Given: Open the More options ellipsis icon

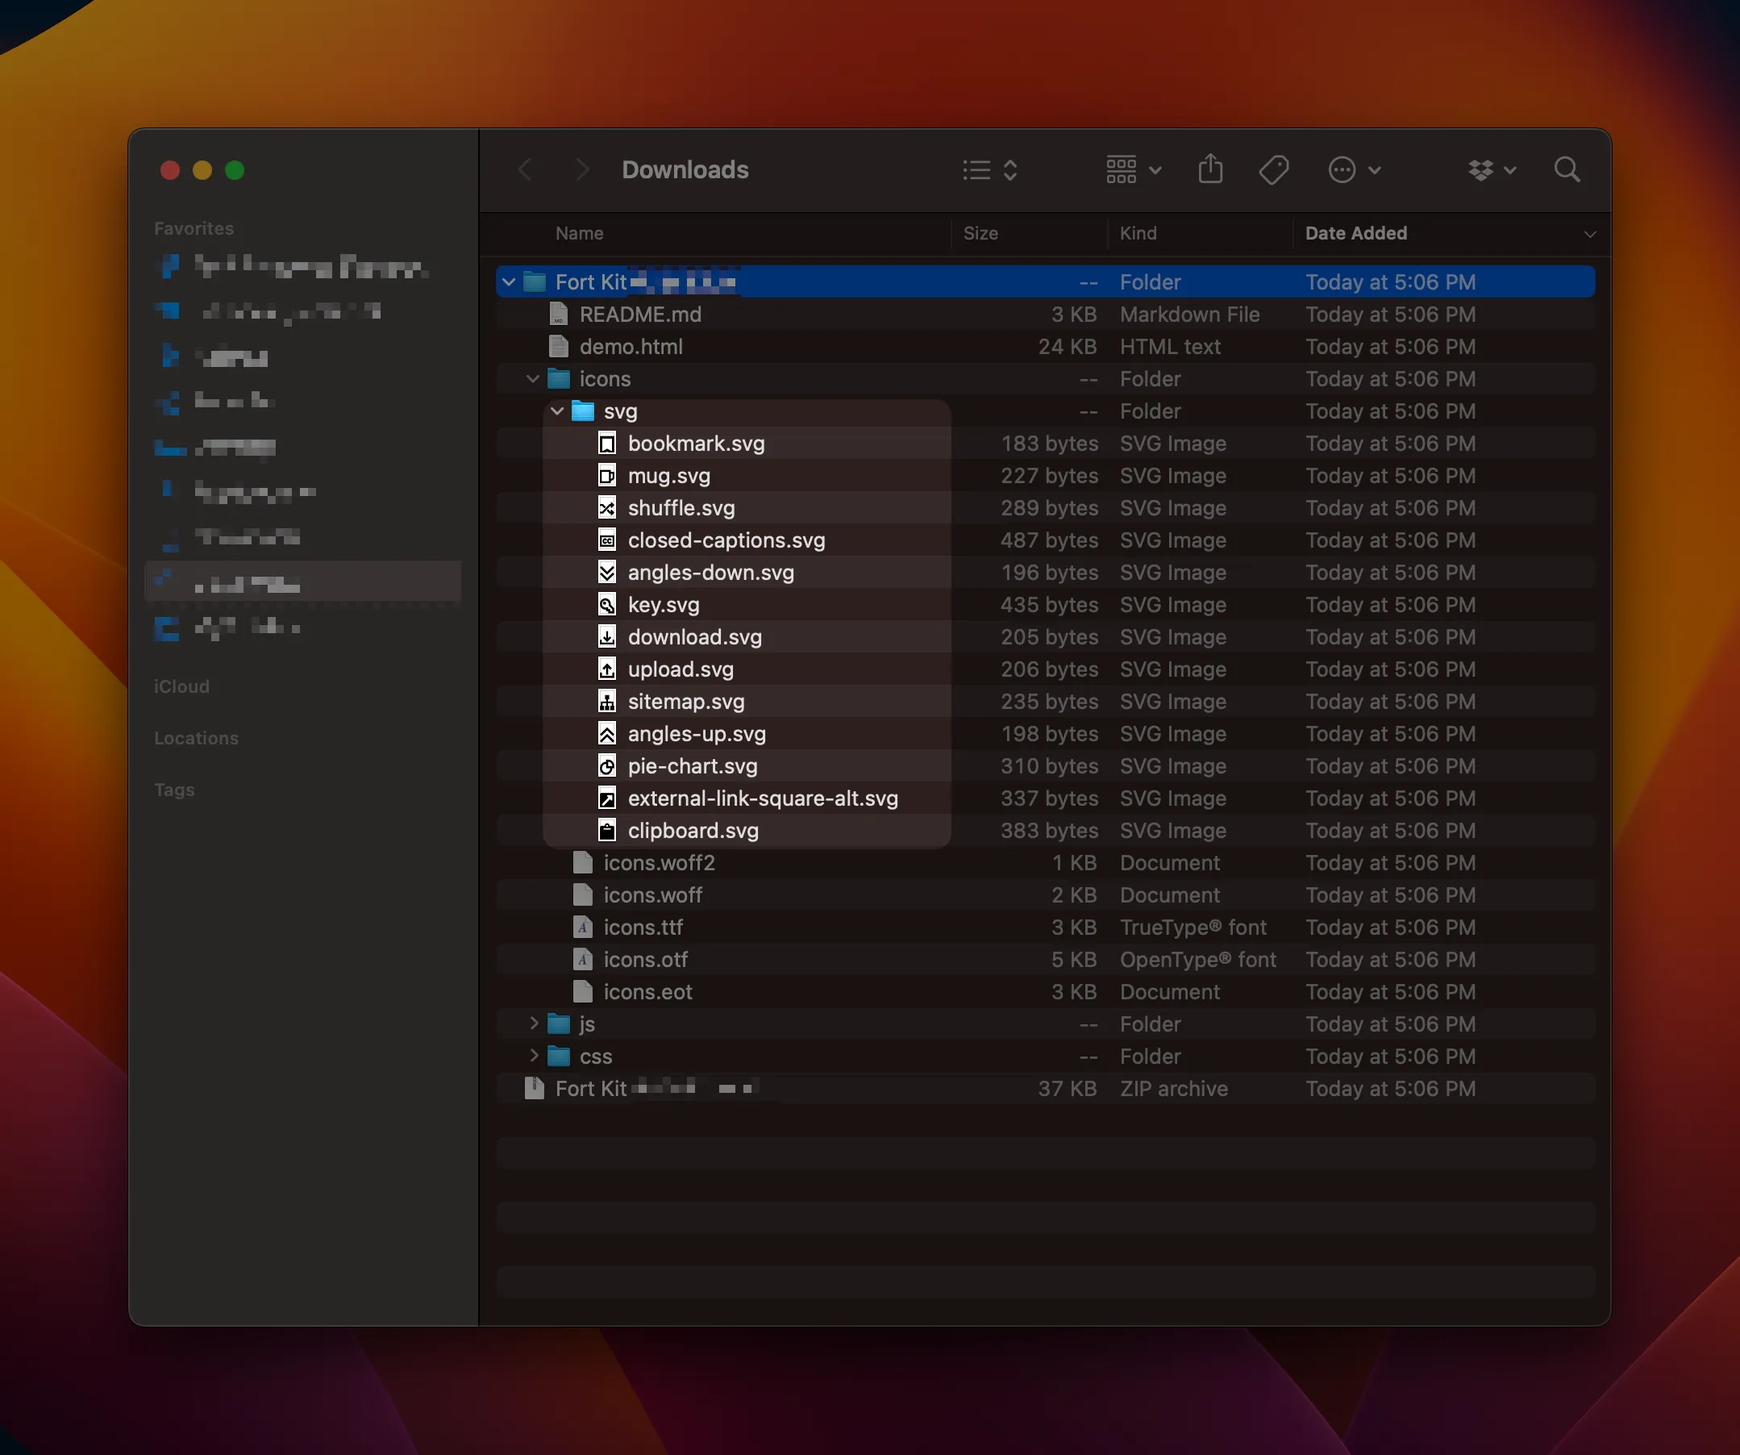Looking at the screenshot, I should 1343,169.
